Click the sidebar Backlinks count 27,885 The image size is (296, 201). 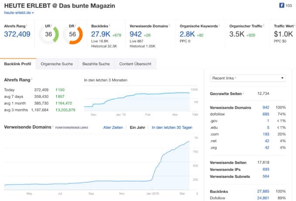(263, 191)
